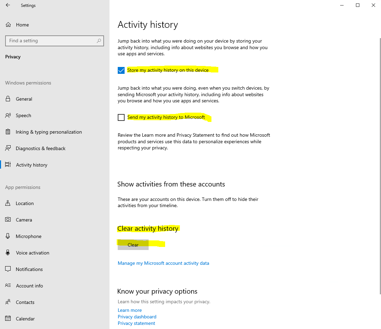381x329 pixels.
Task: Uncheck Store my activity history on this device
Action: click(x=121, y=70)
